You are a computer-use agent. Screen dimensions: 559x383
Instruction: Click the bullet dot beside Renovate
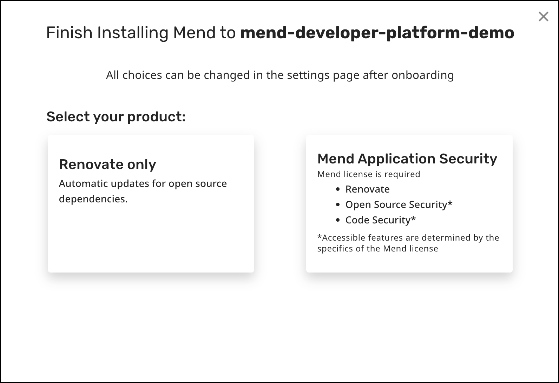point(338,189)
